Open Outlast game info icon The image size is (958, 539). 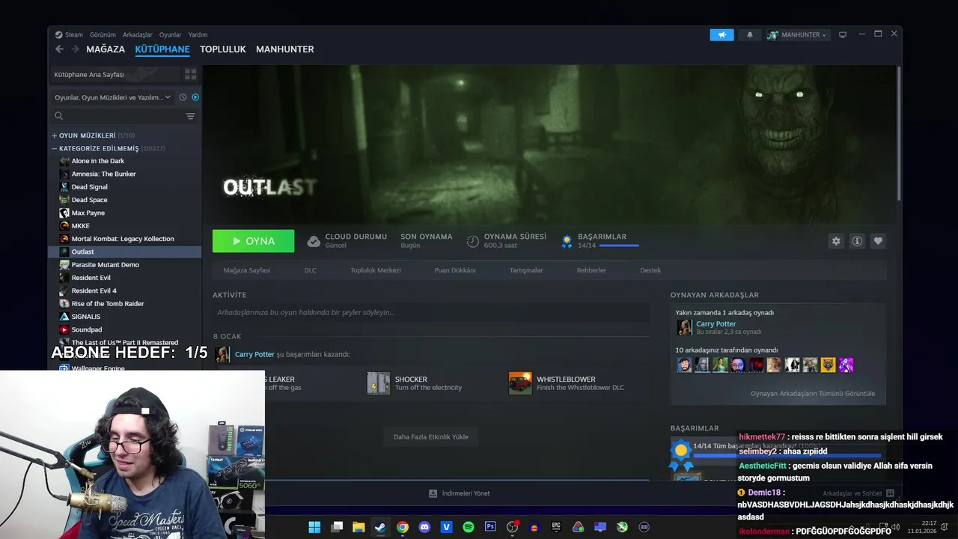pyautogui.click(x=857, y=241)
